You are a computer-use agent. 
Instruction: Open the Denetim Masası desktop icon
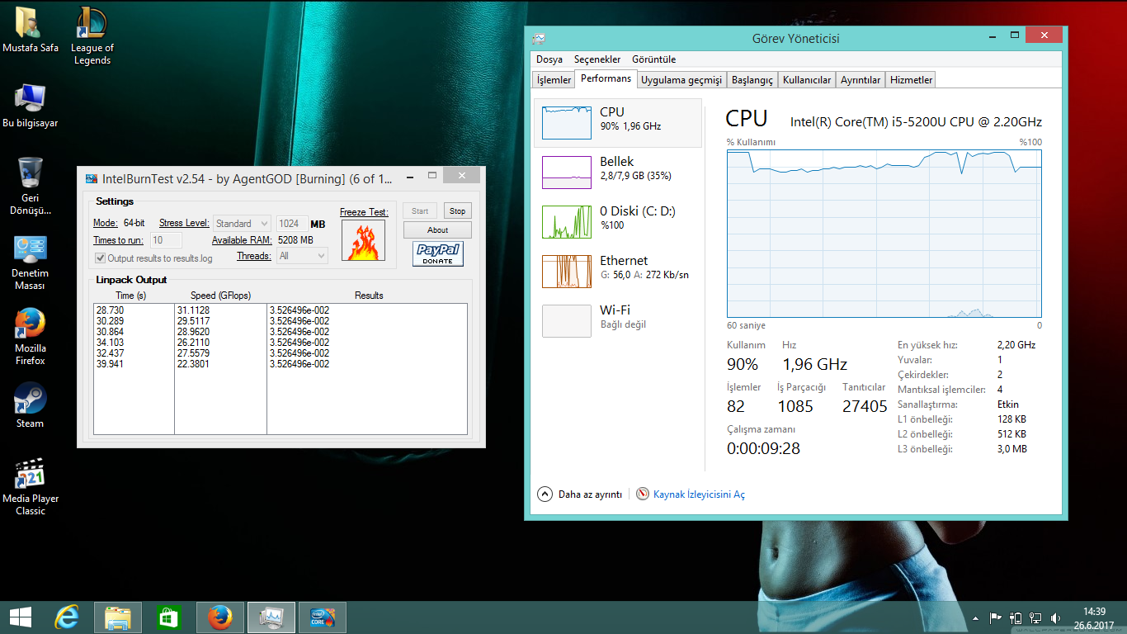pos(30,250)
